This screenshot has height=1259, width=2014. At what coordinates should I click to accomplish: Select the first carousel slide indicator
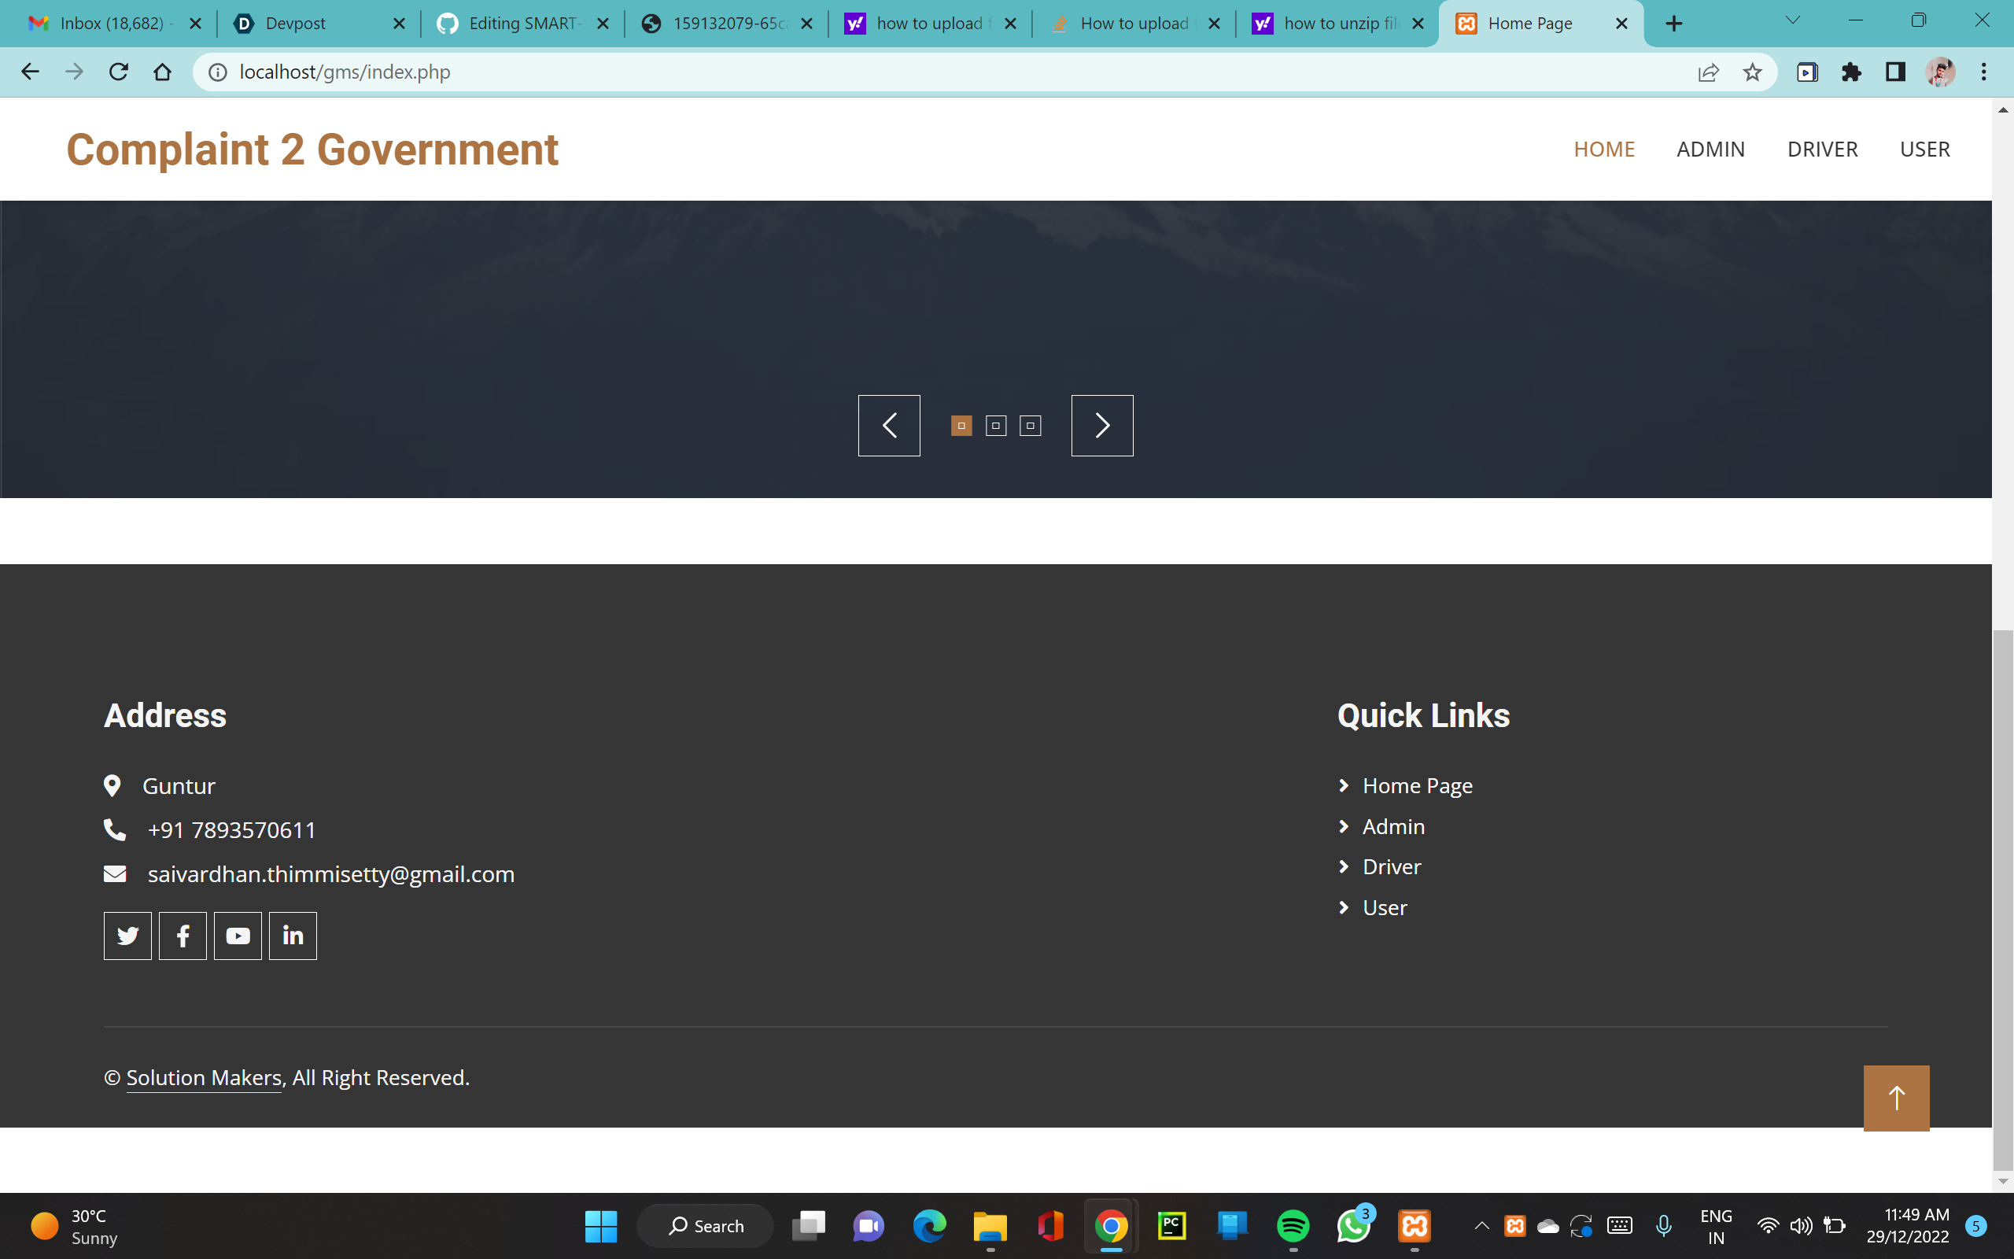tap(961, 426)
